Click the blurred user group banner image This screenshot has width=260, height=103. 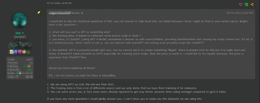20,45
